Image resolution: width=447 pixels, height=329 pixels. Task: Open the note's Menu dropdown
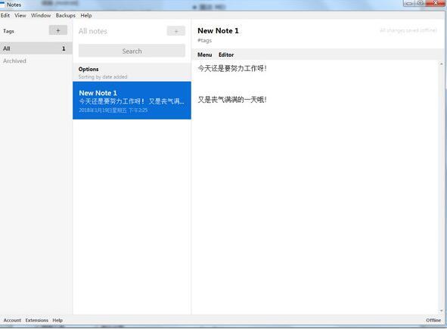[205, 54]
